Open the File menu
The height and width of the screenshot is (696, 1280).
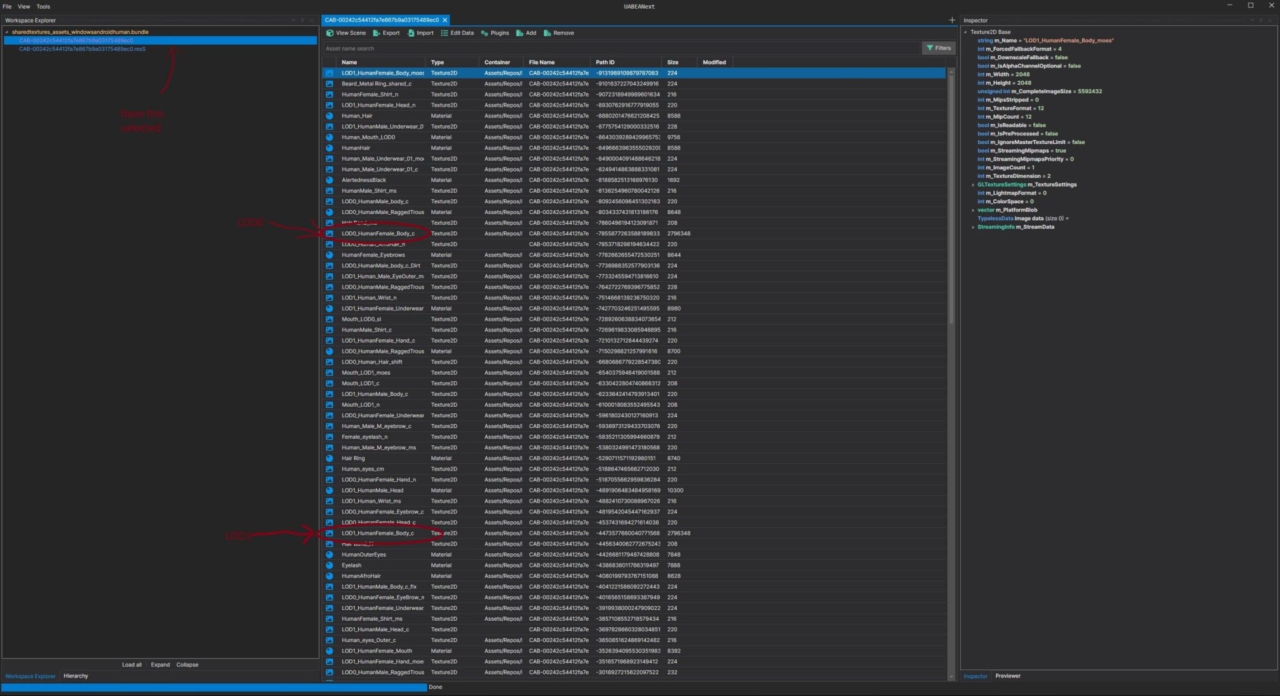[7, 6]
